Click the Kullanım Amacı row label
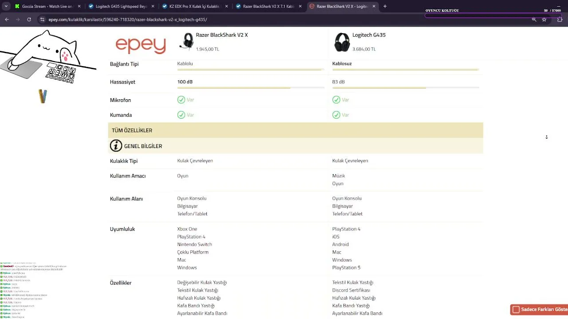This screenshot has width=568, height=319. (x=128, y=176)
